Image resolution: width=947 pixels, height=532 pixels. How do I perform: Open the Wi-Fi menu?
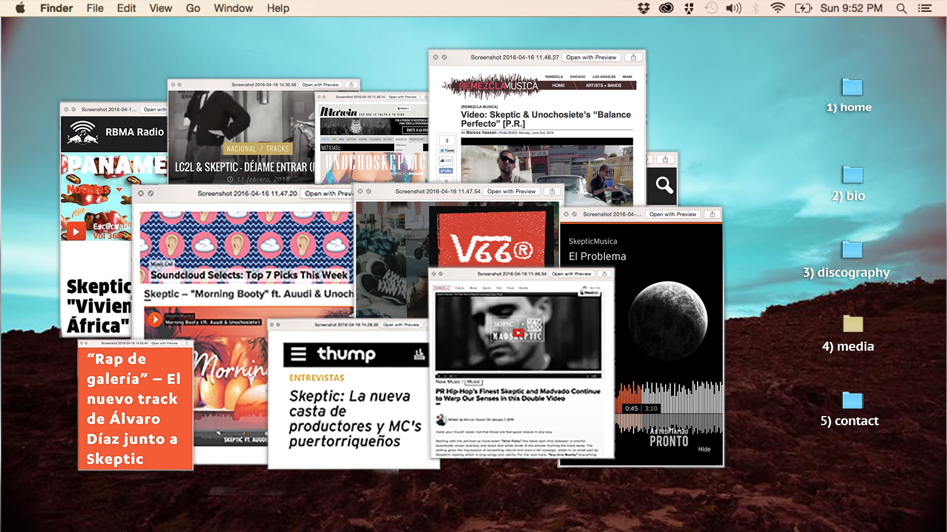(778, 8)
